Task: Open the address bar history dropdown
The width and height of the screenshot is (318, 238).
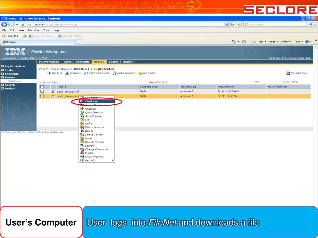Action: [226, 24]
